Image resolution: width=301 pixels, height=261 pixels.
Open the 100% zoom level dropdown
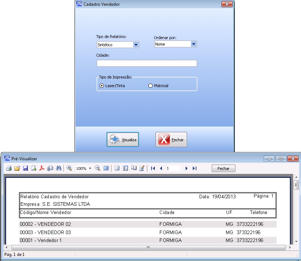click(x=90, y=168)
